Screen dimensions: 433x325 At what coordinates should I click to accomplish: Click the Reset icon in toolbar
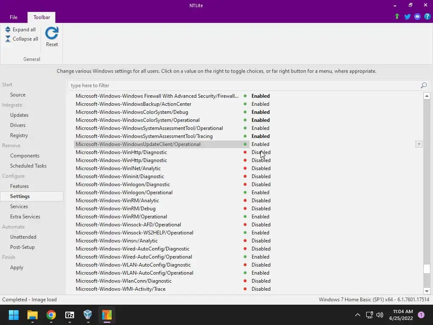(52, 33)
